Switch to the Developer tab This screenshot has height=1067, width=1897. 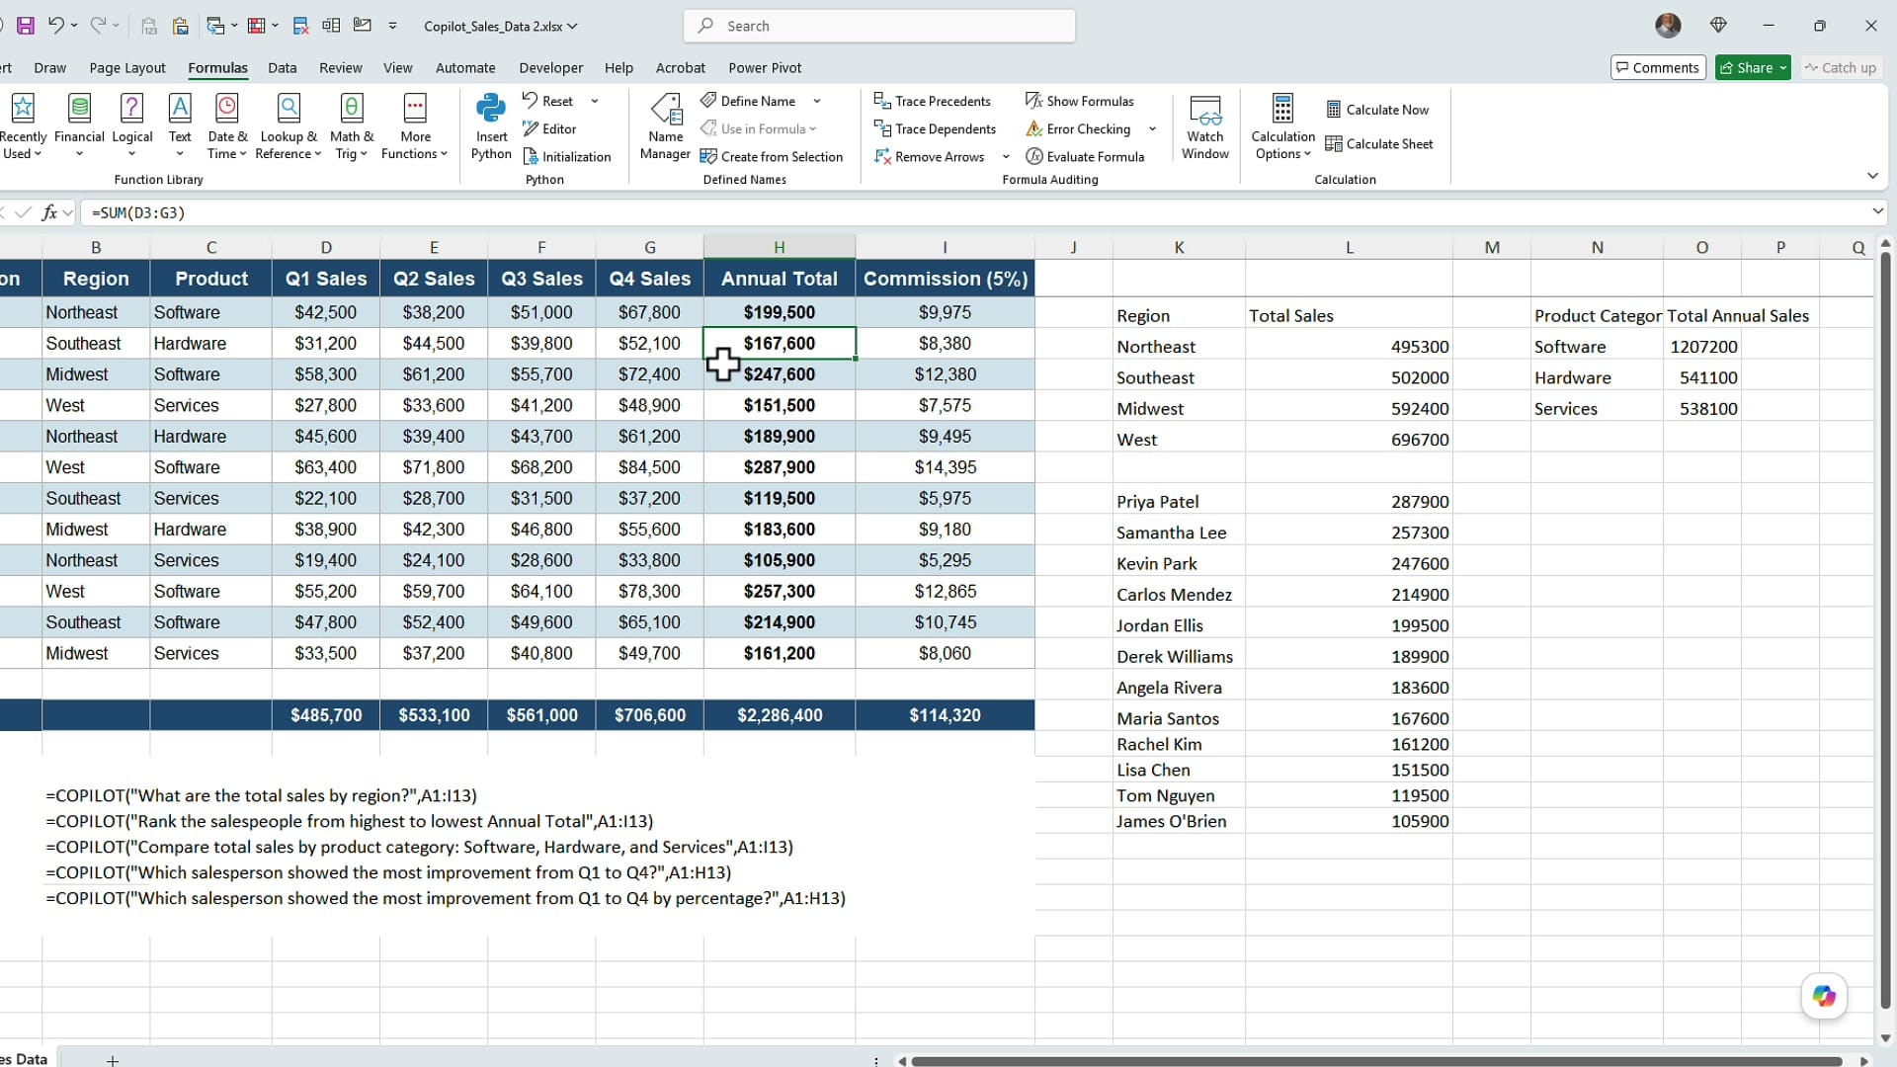point(551,67)
